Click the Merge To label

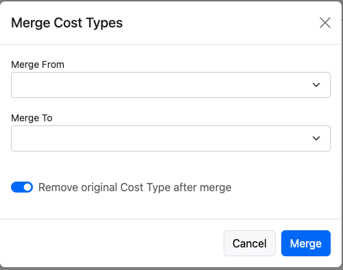pos(32,118)
